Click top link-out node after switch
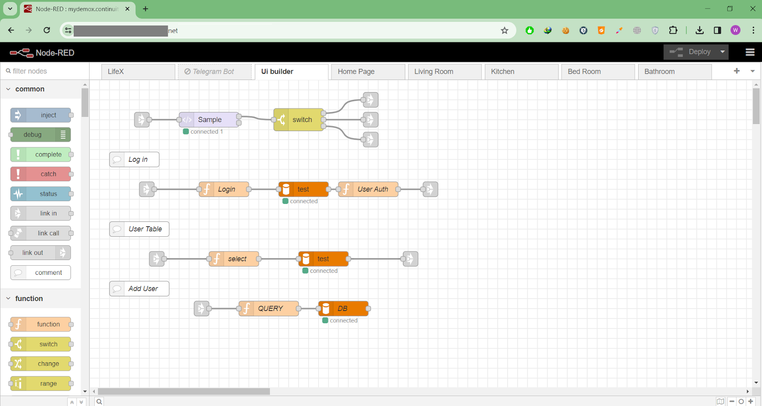The image size is (762, 406). 371,100
